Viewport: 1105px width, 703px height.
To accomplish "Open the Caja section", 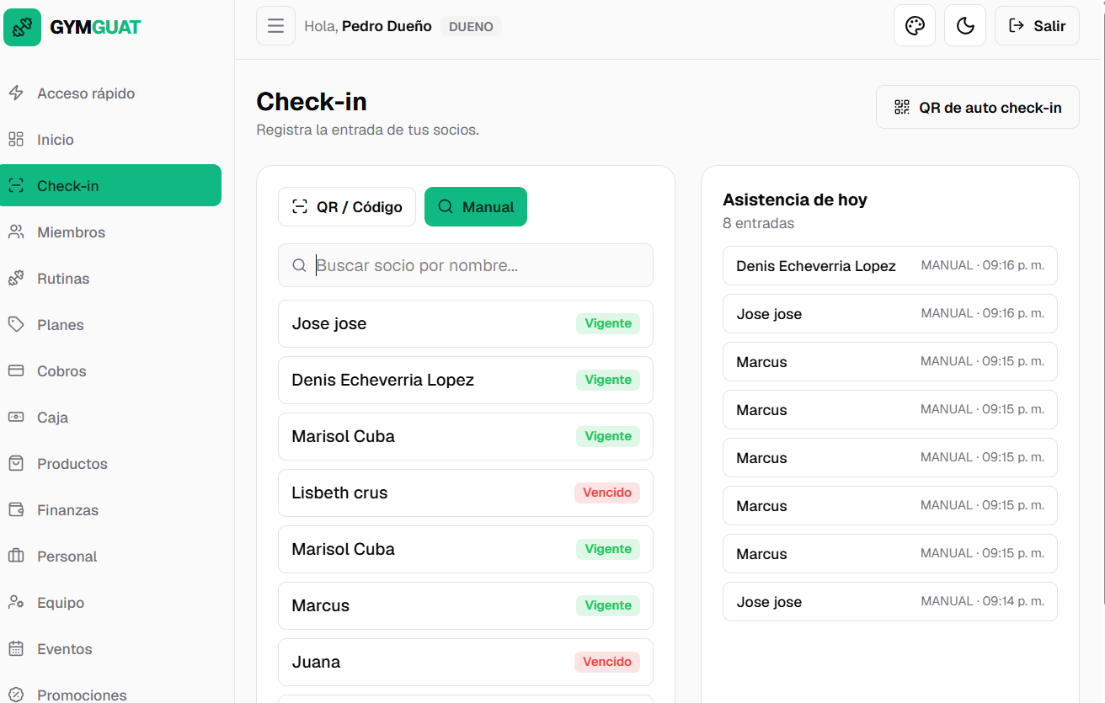I will (110, 418).
